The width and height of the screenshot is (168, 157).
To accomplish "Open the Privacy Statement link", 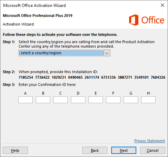I will point(149,141).
